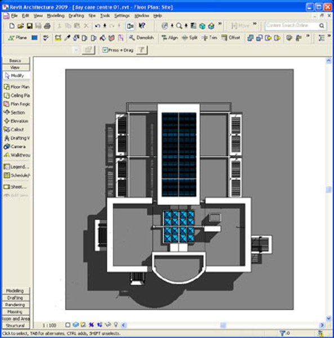Undo the last action
The image size is (334, 338).
point(97,26)
